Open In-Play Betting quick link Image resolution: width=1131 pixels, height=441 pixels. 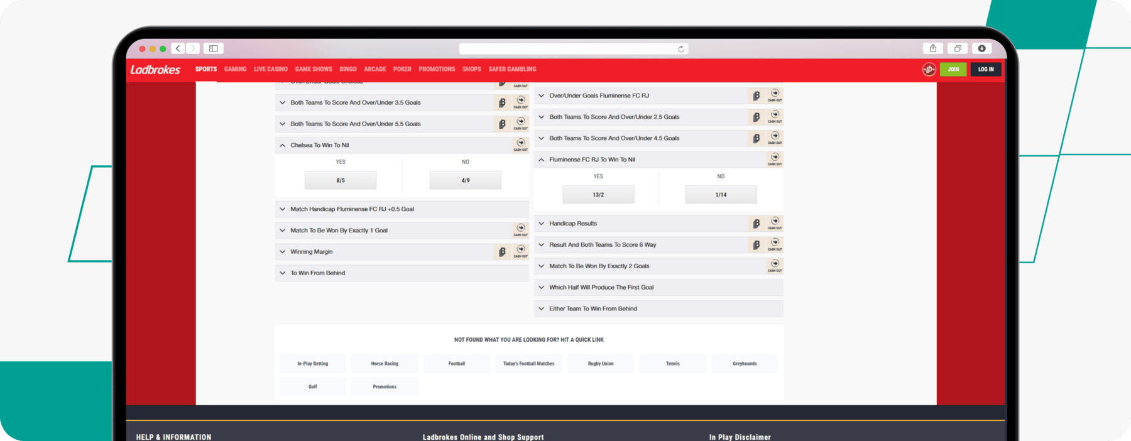coord(312,364)
